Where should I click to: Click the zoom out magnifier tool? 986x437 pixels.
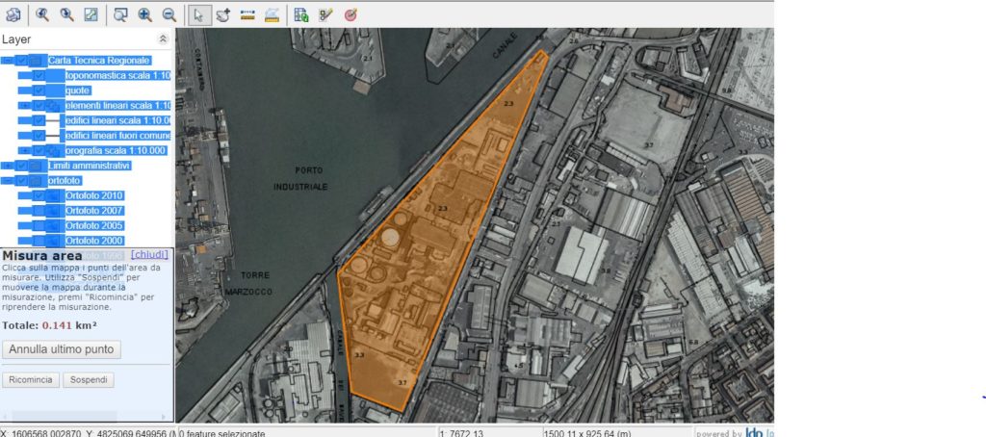click(169, 14)
